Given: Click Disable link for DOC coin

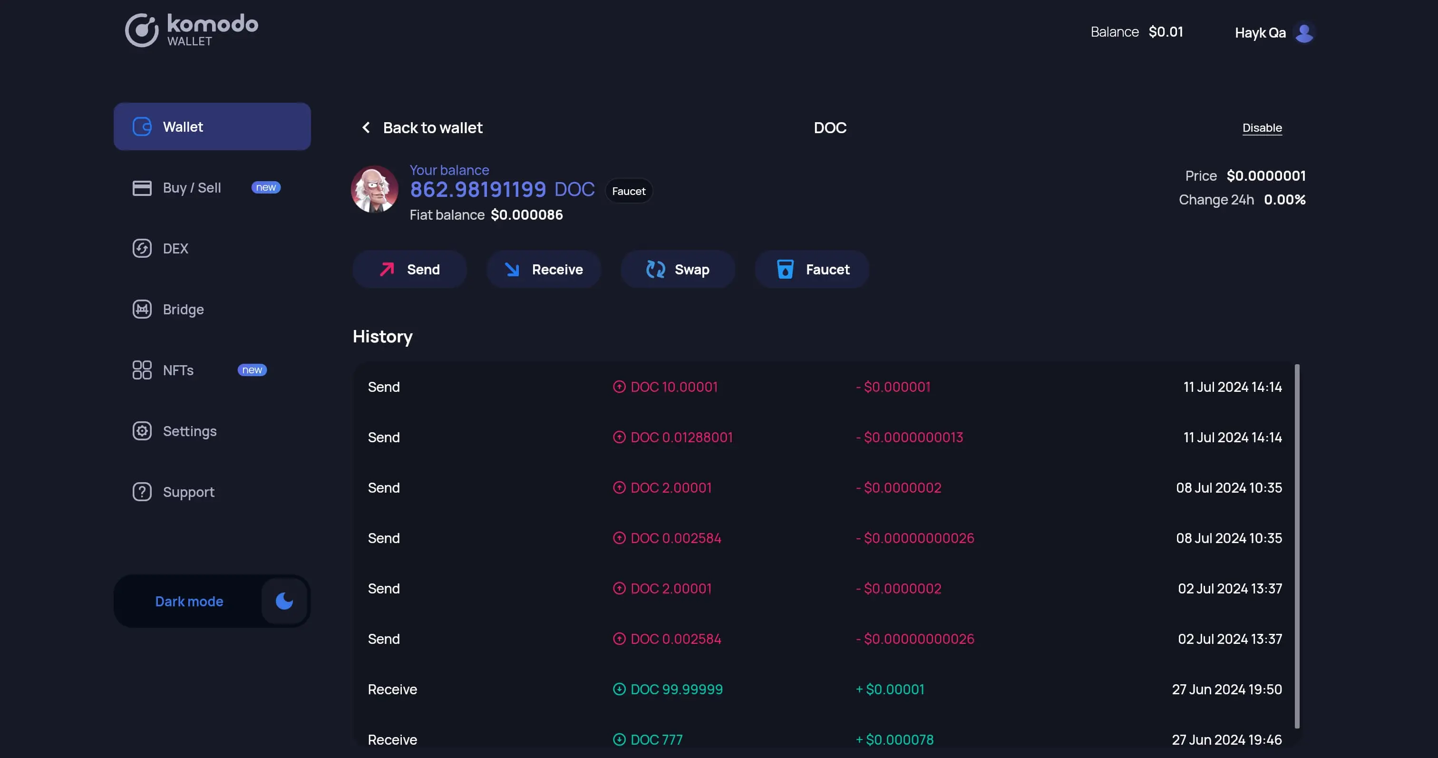Looking at the screenshot, I should click(x=1262, y=126).
